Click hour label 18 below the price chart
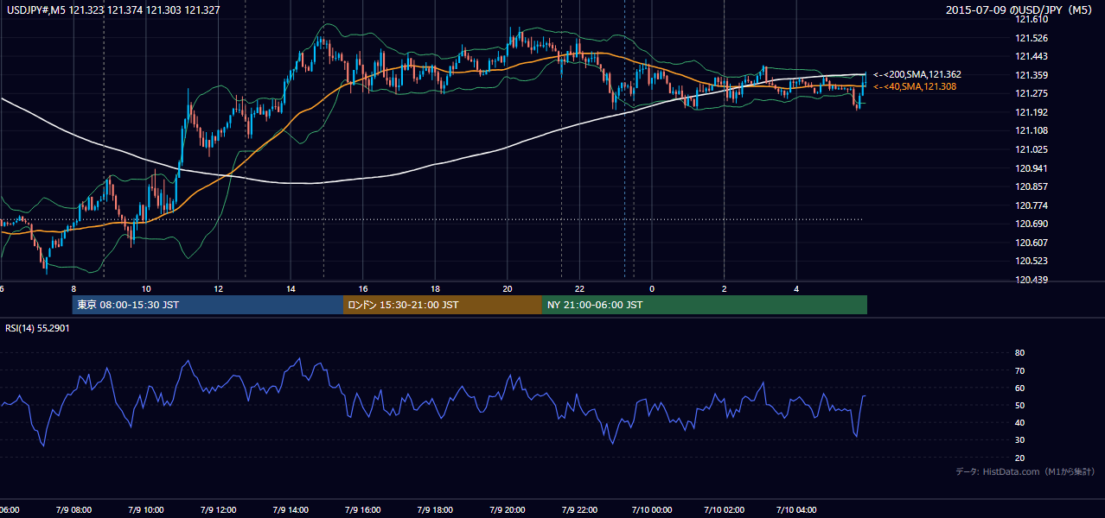This screenshot has width=1105, height=518. [x=435, y=288]
